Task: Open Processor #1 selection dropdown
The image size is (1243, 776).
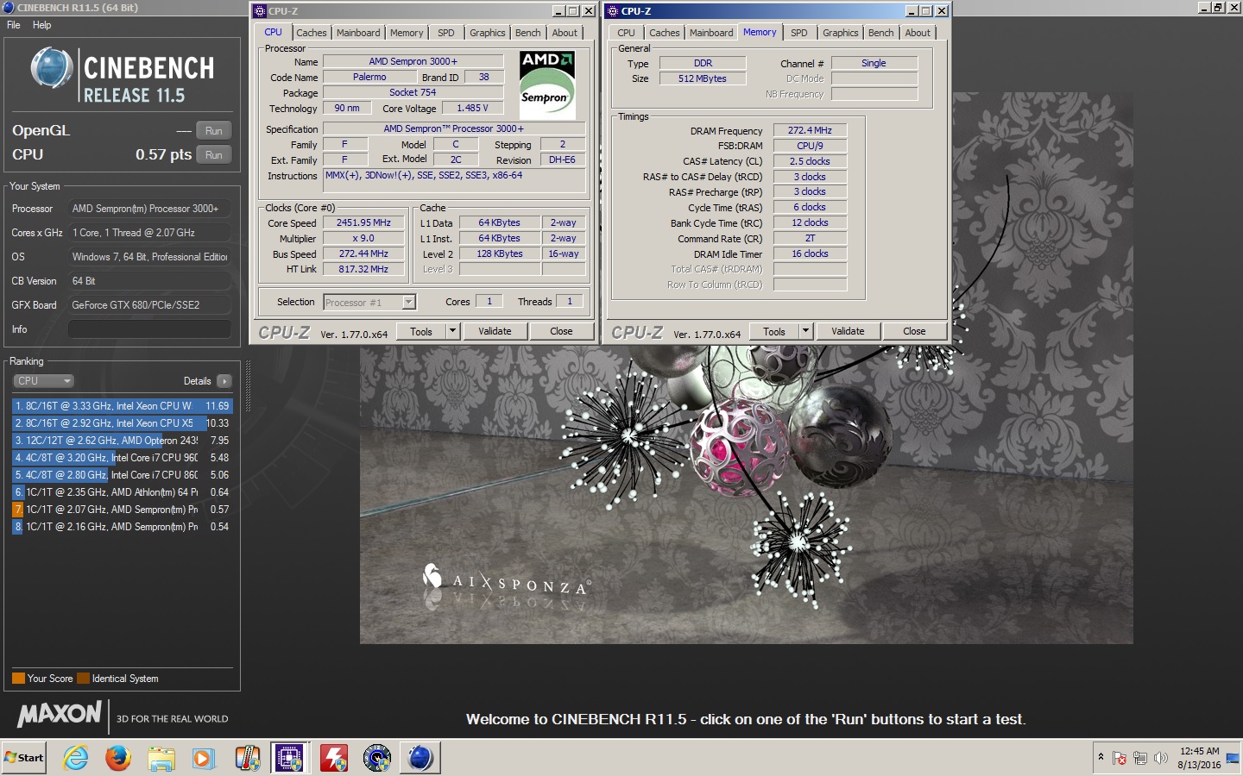Action: coord(369,302)
